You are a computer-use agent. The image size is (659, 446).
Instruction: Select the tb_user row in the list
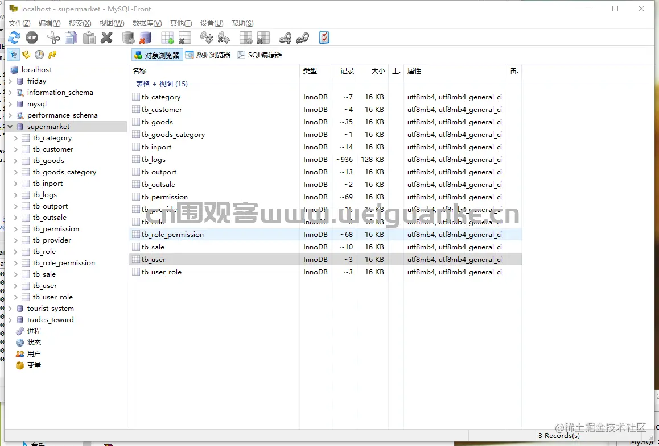click(326, 259)
